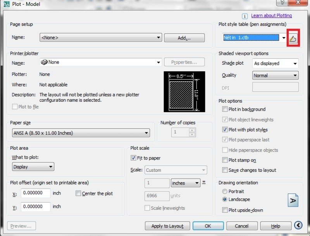Click the printer icon beside plotter name
This screenshot has width=310, height=236.
pos(44,62)
